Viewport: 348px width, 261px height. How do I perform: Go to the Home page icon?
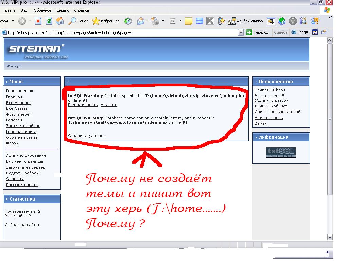pyautogui.click(x=60, y=21)
